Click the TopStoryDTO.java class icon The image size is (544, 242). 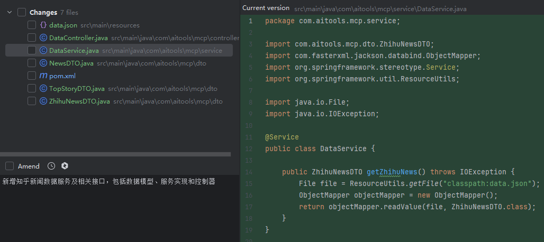[x=43, y=89]
